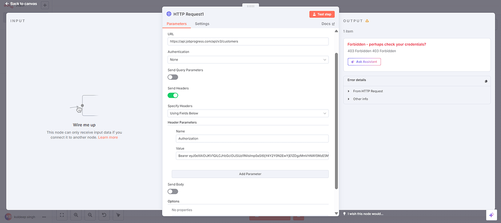Enable the Send Query Parameters toggle
Viewport: 501px width, 223px height.
point(173,77)
